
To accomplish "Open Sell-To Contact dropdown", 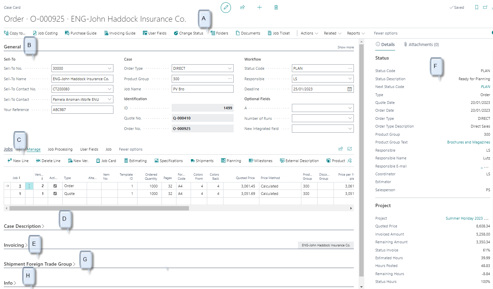I will click(x=109, y=99).
